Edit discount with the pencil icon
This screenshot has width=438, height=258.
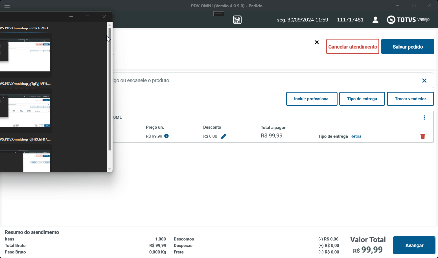pyautogui.click(x=224, y=137)
